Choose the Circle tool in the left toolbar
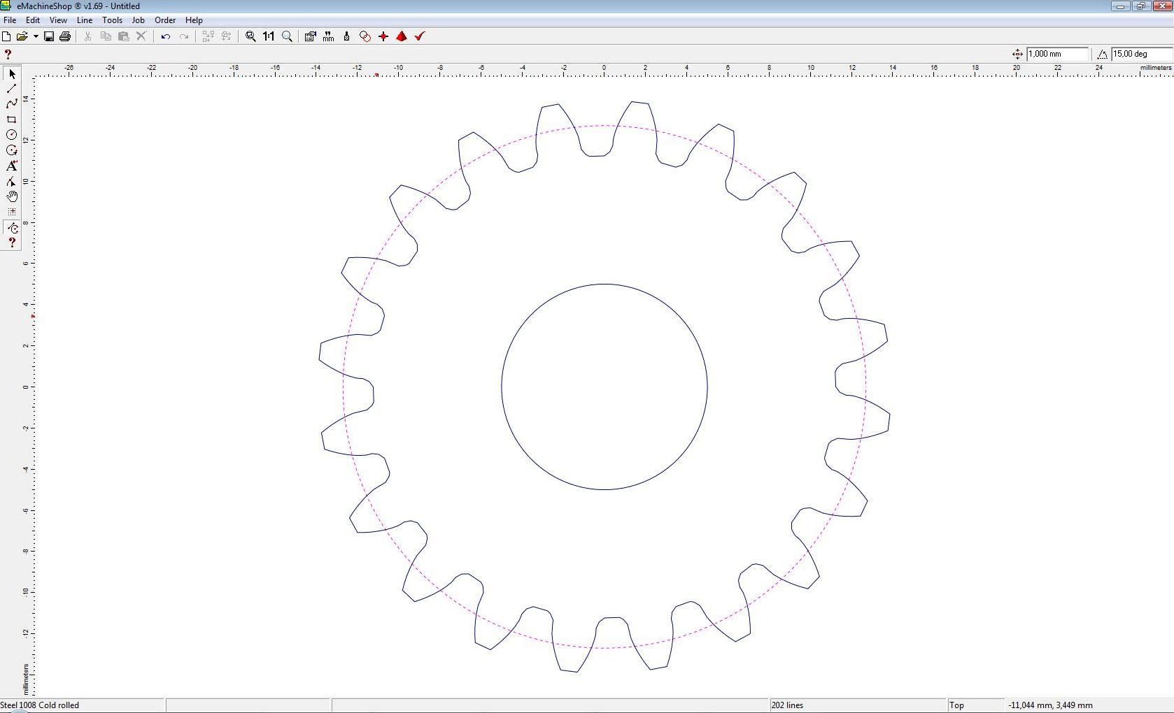Image resolution: width=1174 pixels, height=713 pixels. point(11,135)
